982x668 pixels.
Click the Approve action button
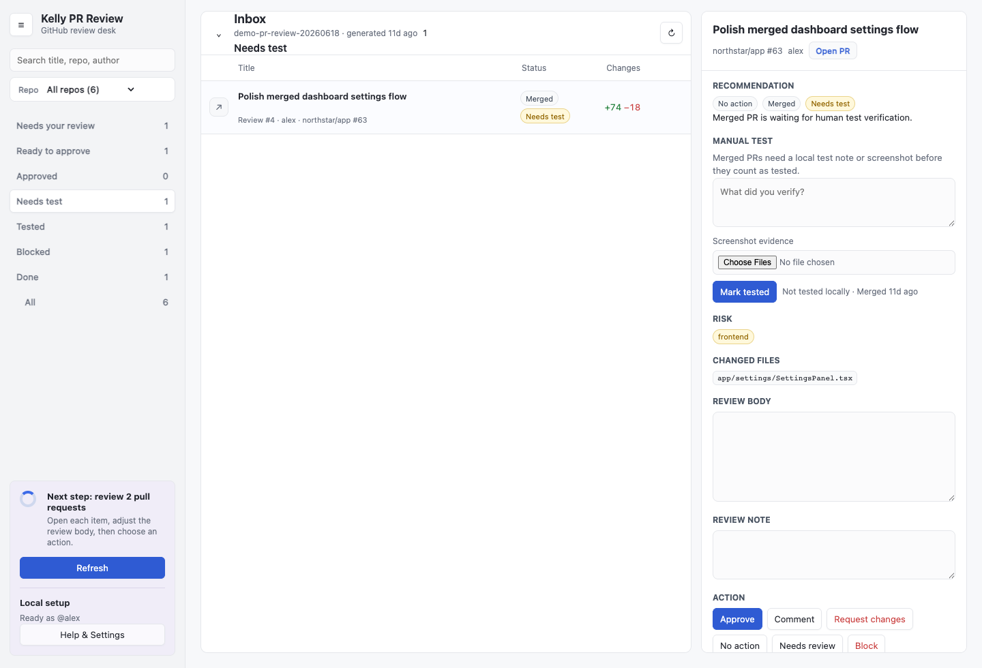(x=737, y=619)
